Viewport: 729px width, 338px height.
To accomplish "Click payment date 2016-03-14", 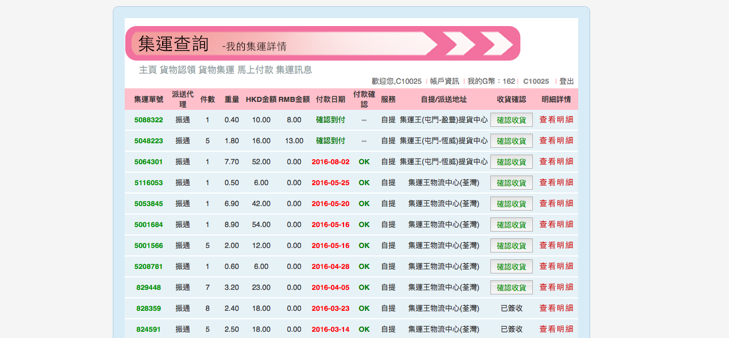I will pos(330,330).
